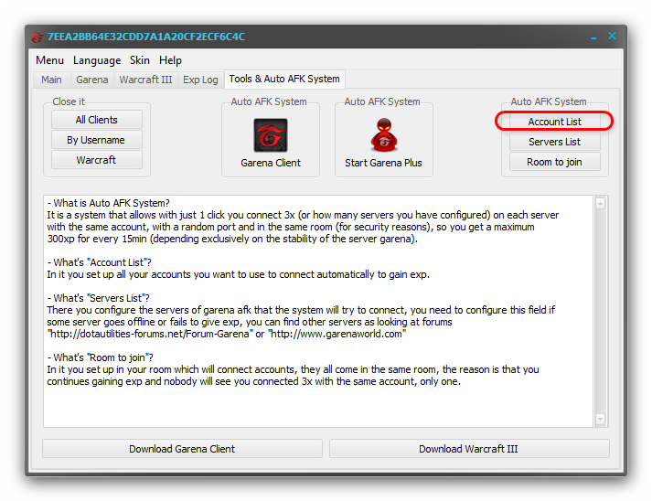Open the Servers List

point(555,142)
